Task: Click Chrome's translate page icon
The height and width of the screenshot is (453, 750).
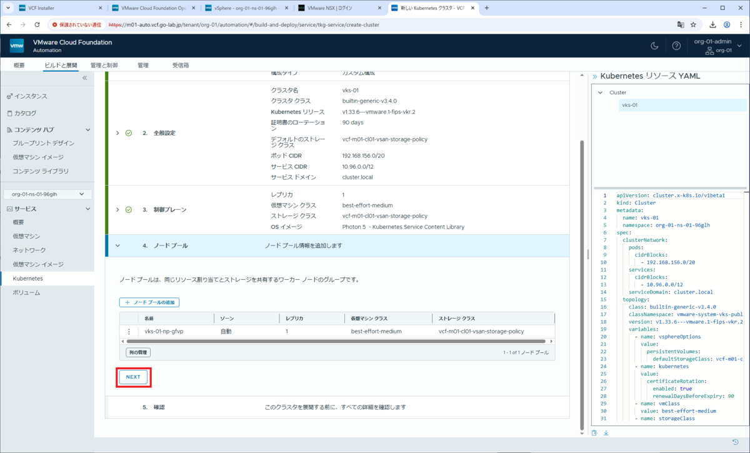Action: 680,24
